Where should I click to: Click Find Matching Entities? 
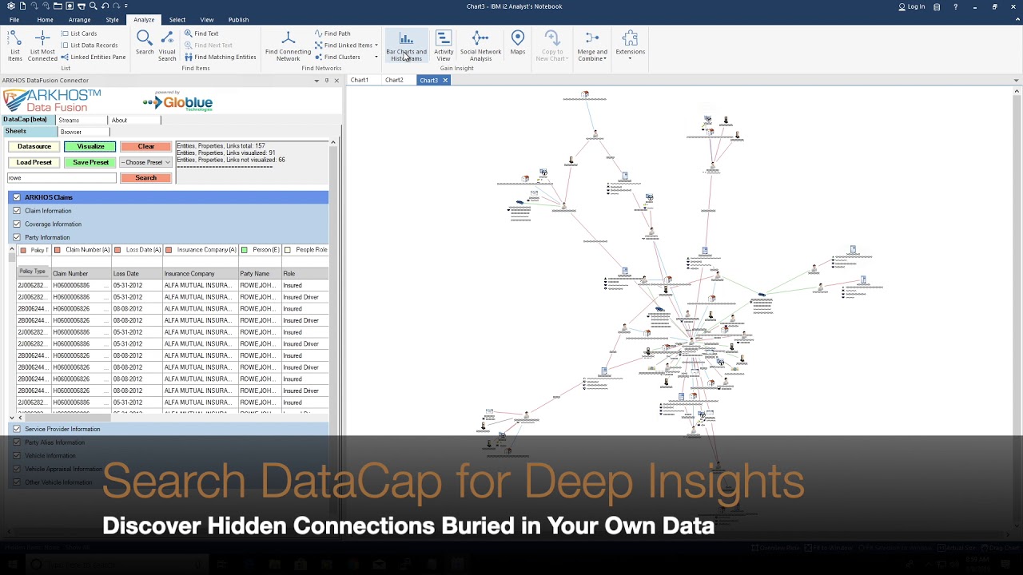coord(220,57)
